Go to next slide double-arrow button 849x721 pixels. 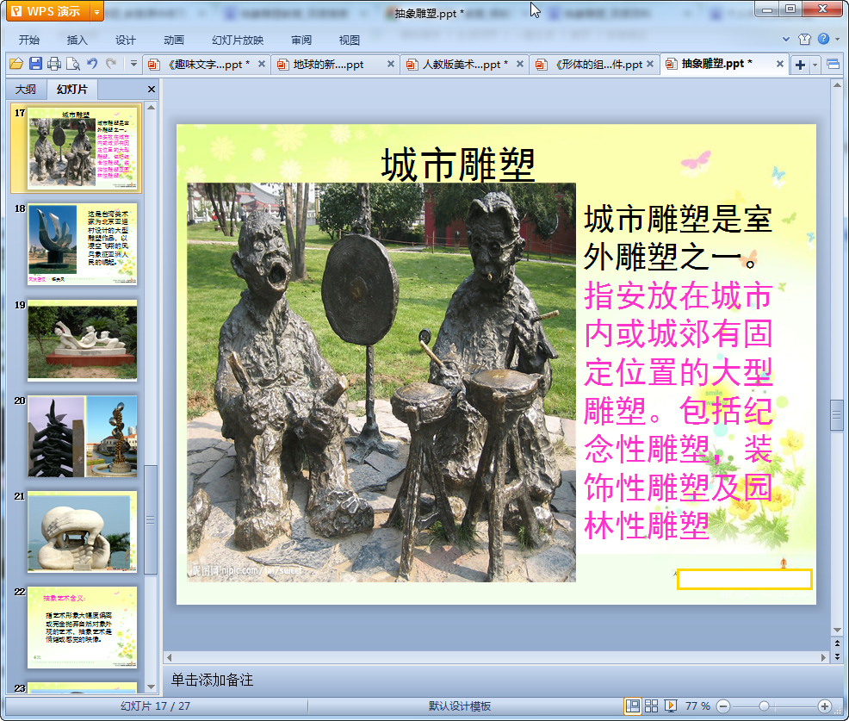point(837,656)
